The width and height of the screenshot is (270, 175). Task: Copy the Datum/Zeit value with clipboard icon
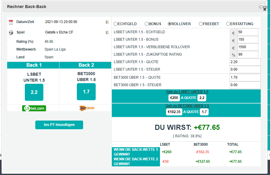(107, 22)
